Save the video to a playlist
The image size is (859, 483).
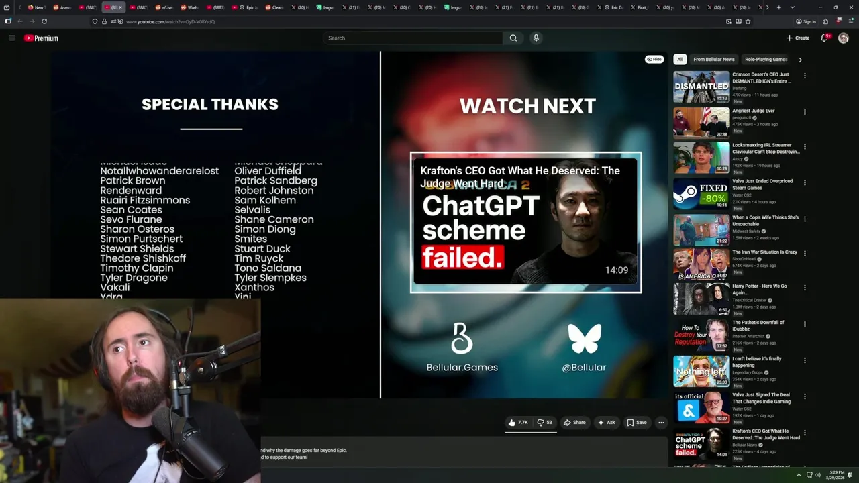point(637,423)
